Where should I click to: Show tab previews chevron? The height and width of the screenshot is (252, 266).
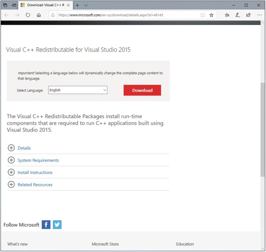tap(86, 5)
